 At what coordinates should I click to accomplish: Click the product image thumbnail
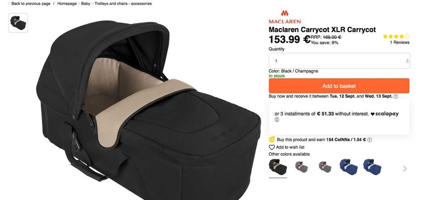click(18, 23)
